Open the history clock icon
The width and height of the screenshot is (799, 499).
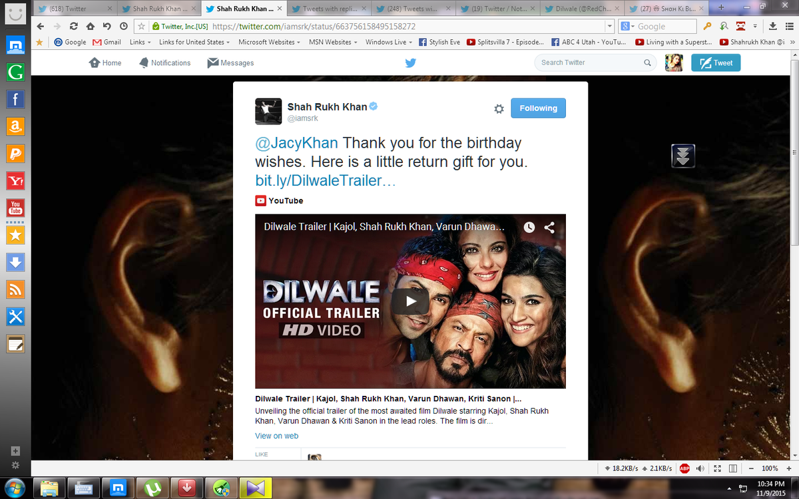pos(123,27)
